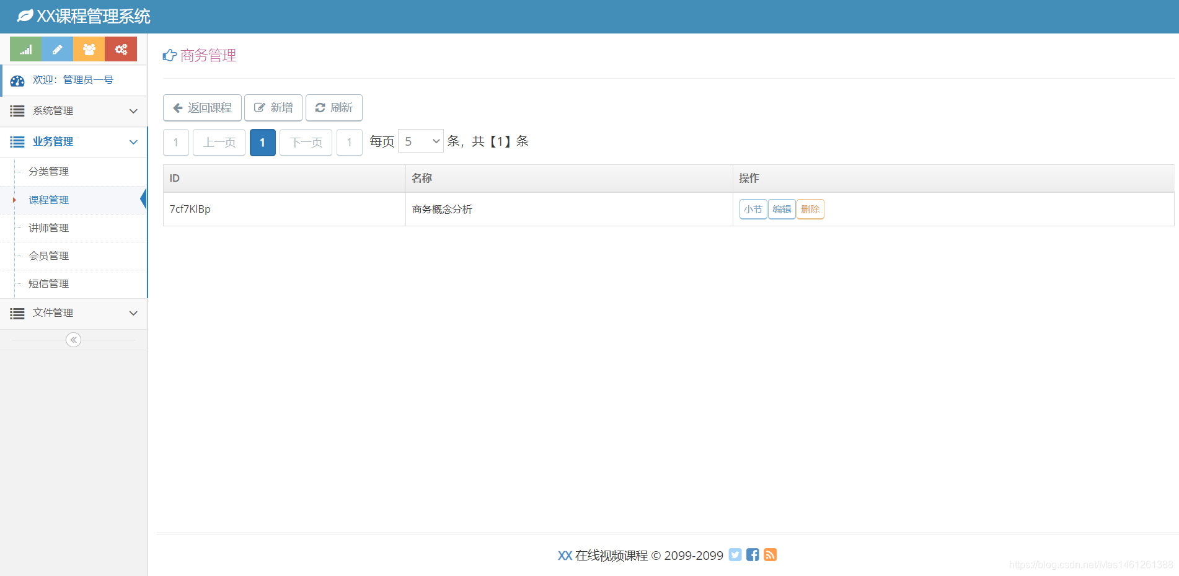
Task: Click the active blue page 1 button
Action: (x=263, y=143)
